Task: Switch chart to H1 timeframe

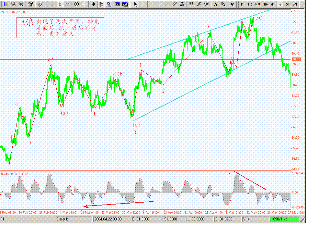Action: point(272,4)
